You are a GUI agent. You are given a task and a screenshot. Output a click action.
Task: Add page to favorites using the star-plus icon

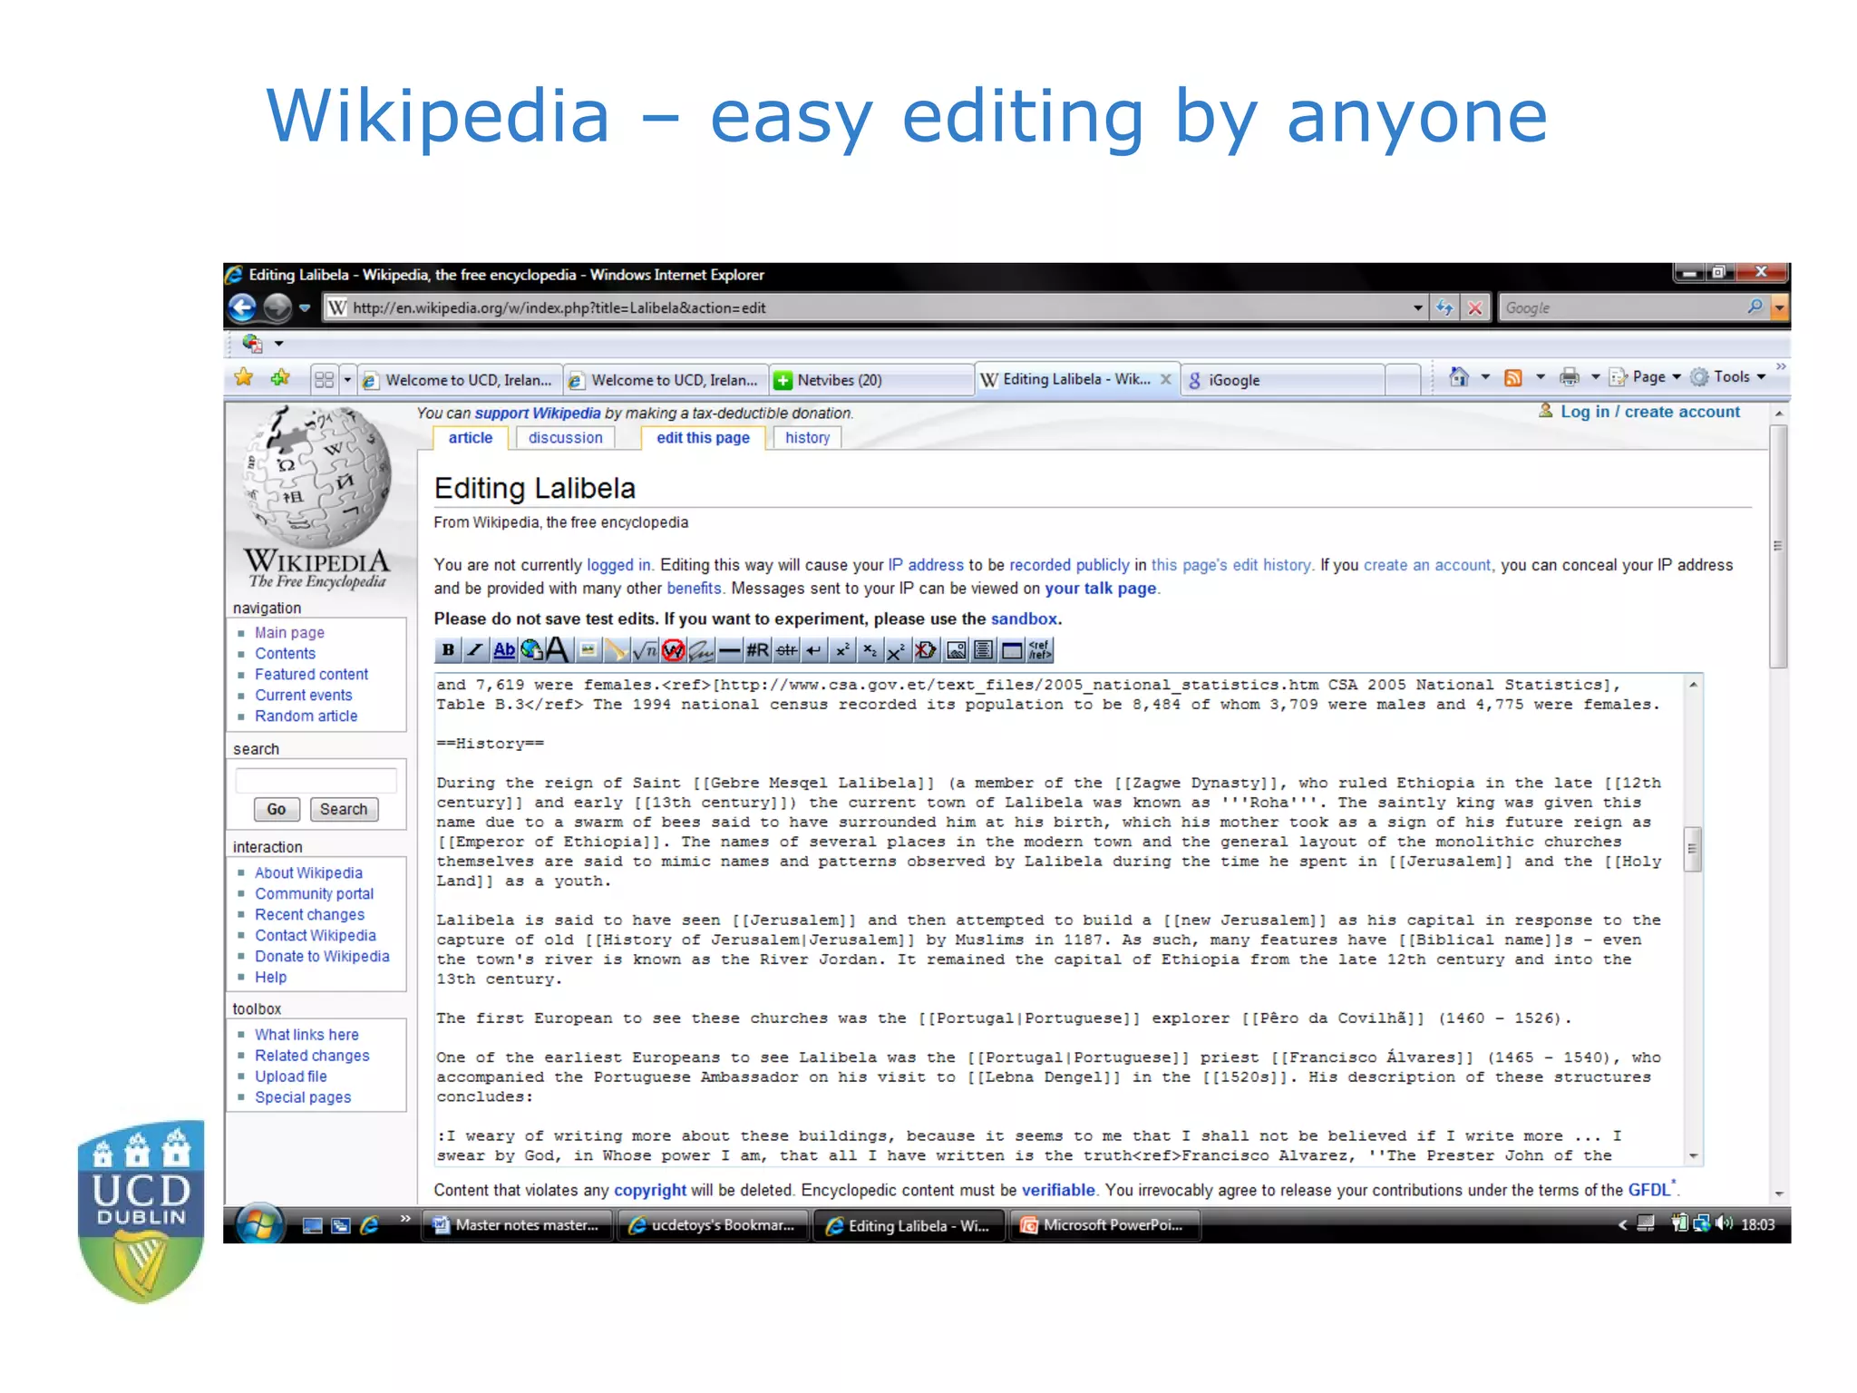tap(280, 378)
